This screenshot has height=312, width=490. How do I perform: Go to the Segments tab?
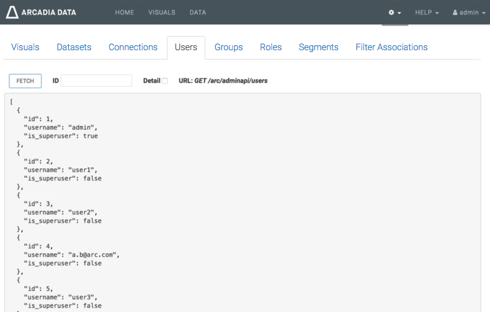point(318,47)
